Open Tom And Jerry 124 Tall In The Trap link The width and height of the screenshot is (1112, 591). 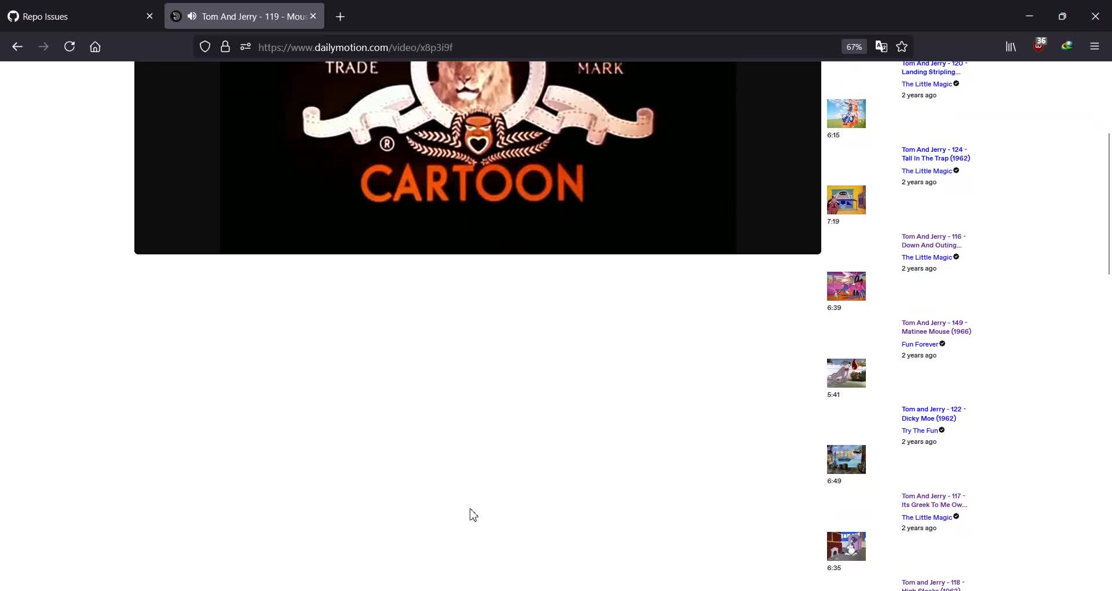point(935,154)
